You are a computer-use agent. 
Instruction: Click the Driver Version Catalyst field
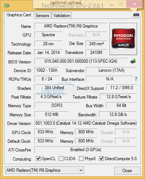[86, 123]
